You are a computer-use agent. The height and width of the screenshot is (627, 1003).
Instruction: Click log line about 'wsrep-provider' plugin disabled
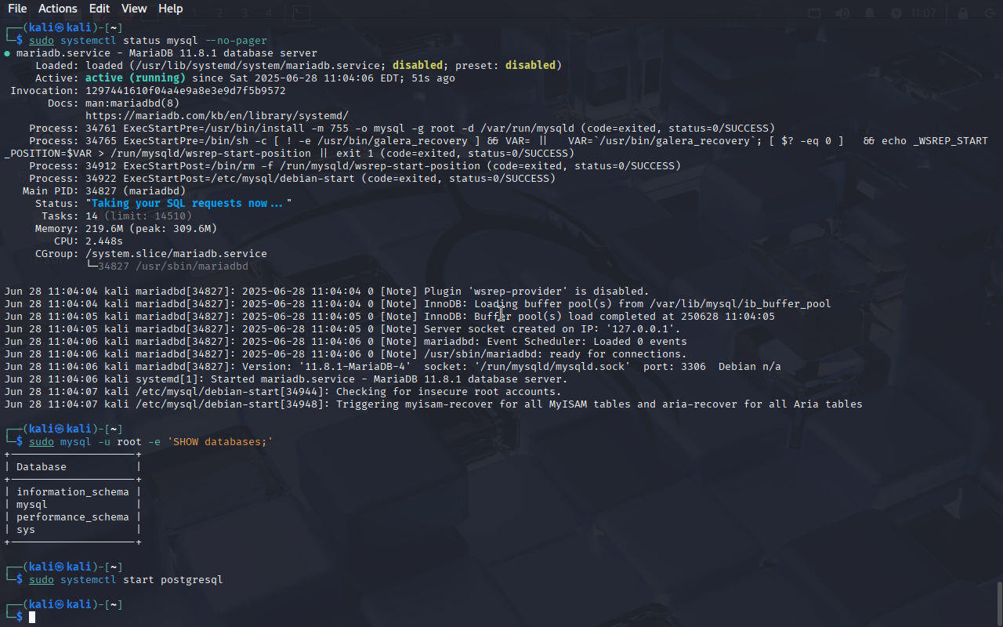[x=327, y=292]
